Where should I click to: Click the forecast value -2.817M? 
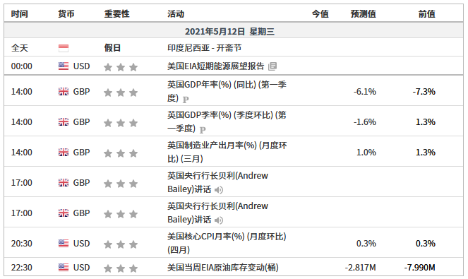[360, 268]
